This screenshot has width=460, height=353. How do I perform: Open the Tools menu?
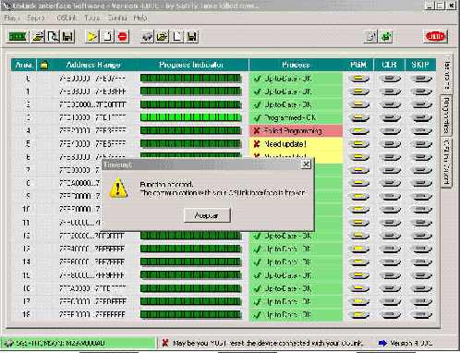91,18
